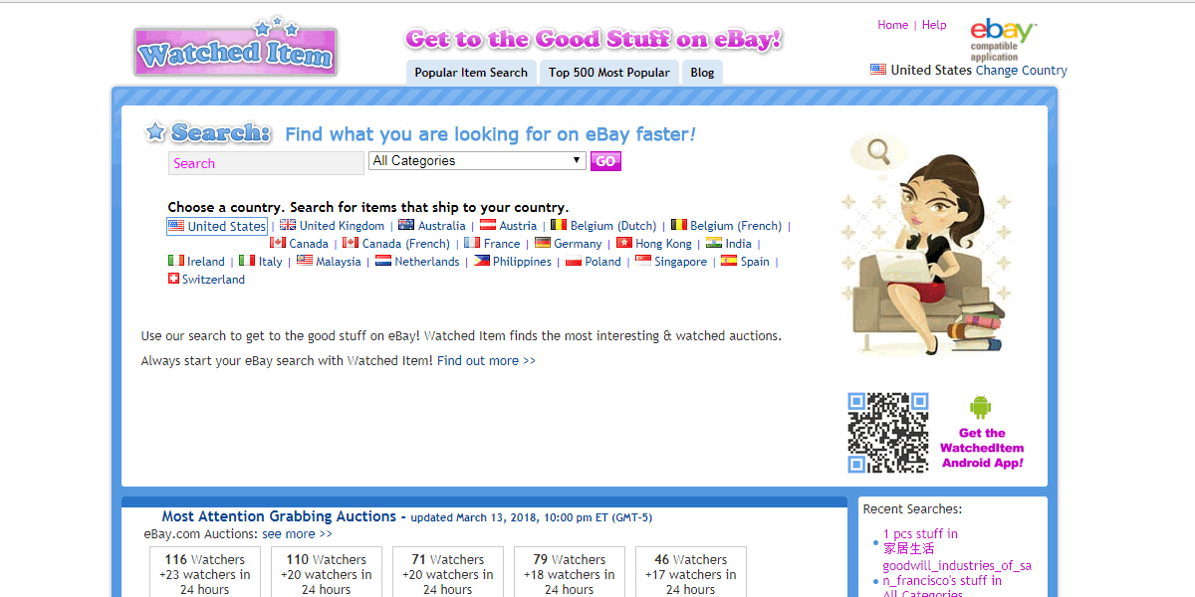Select the Germany text link
Viewport: 1195px width, 597px height.
[578, 244]
